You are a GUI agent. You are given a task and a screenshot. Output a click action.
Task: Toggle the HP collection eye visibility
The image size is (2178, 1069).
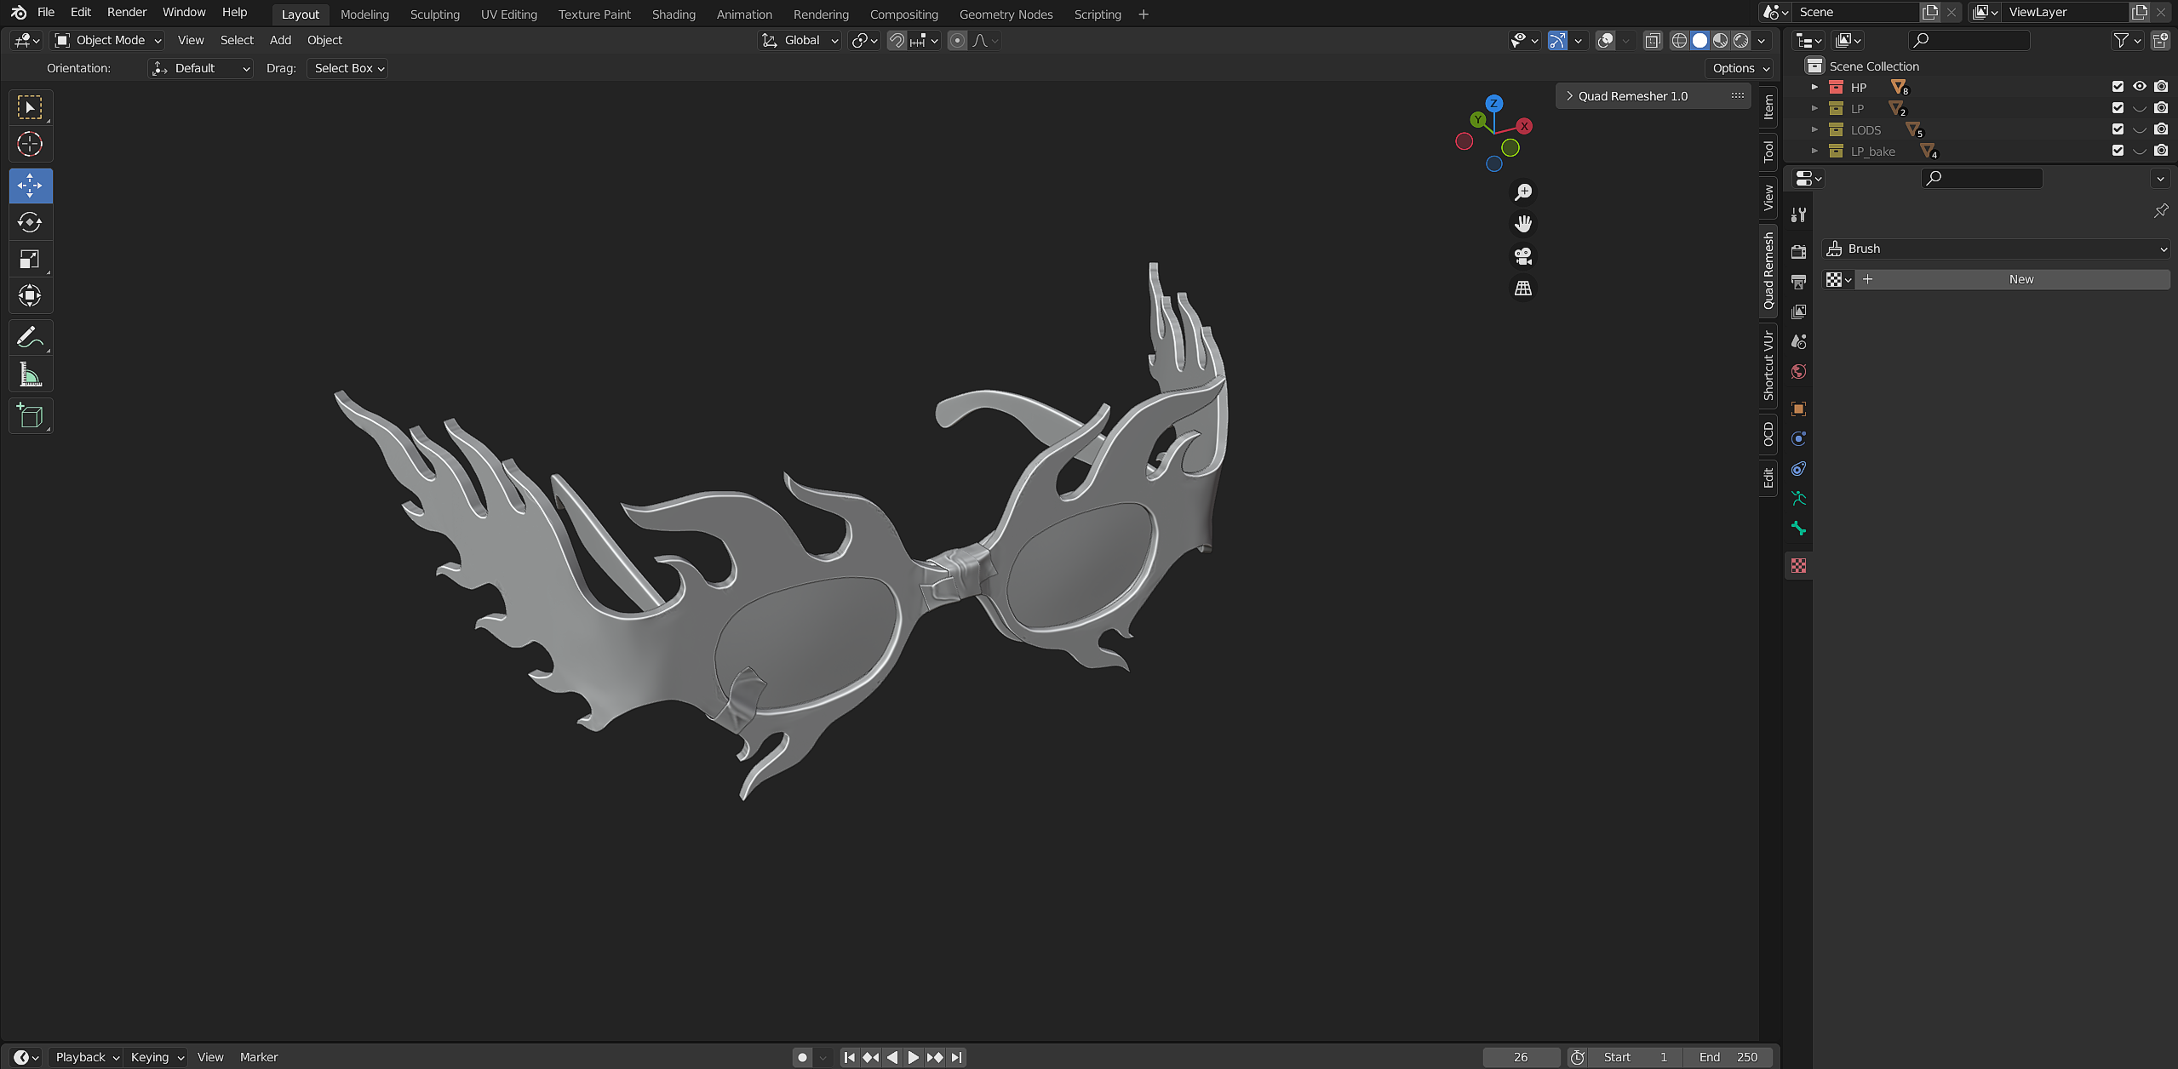[2139, 87]
